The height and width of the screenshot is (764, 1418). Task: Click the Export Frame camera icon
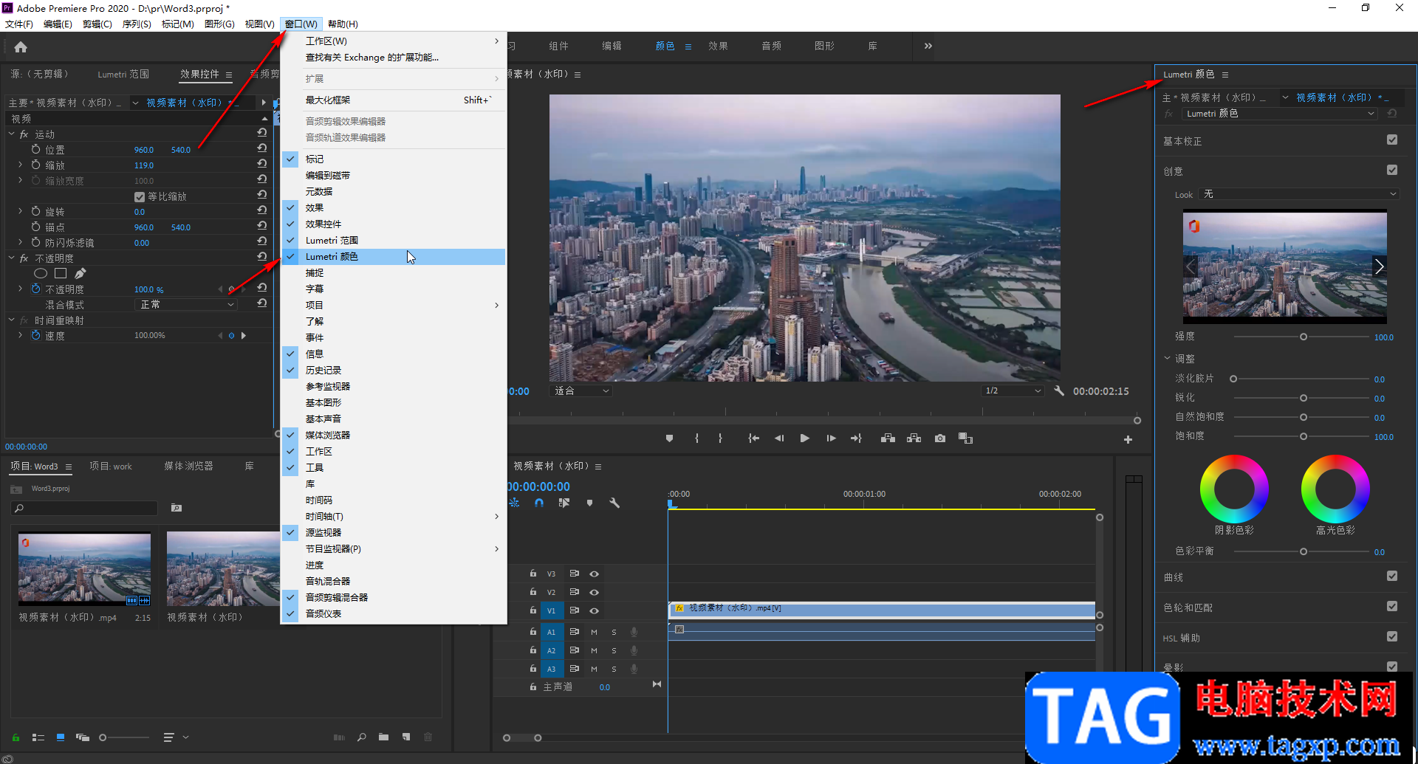pos(939,438)
